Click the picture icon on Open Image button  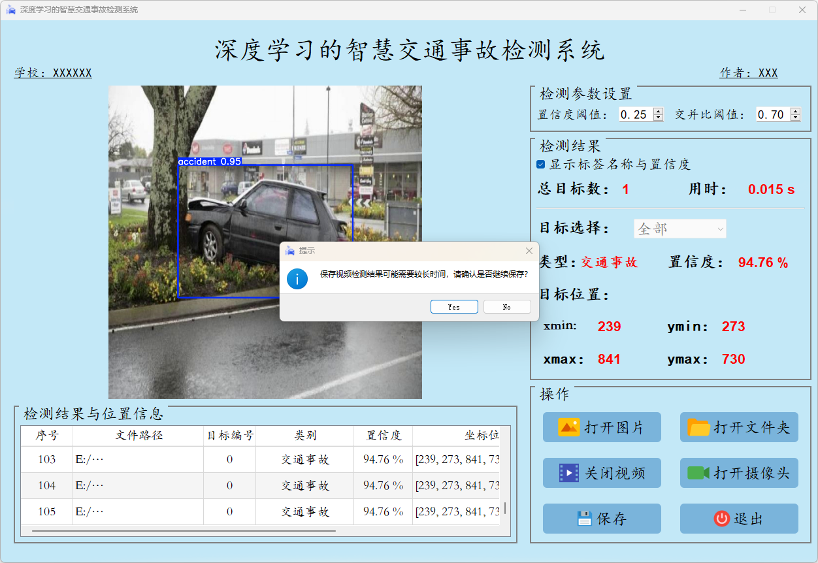[x=568, y=427]
